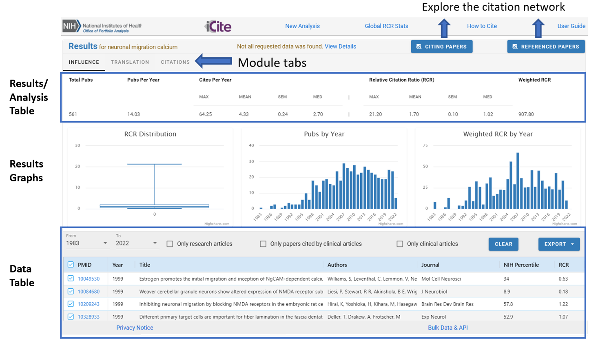Start a New Analysis from the navigation bar
598x341 pixels.
[302, 26]
